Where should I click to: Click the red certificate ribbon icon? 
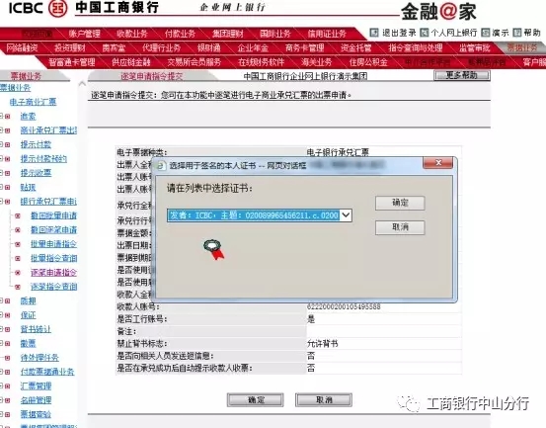214,249
